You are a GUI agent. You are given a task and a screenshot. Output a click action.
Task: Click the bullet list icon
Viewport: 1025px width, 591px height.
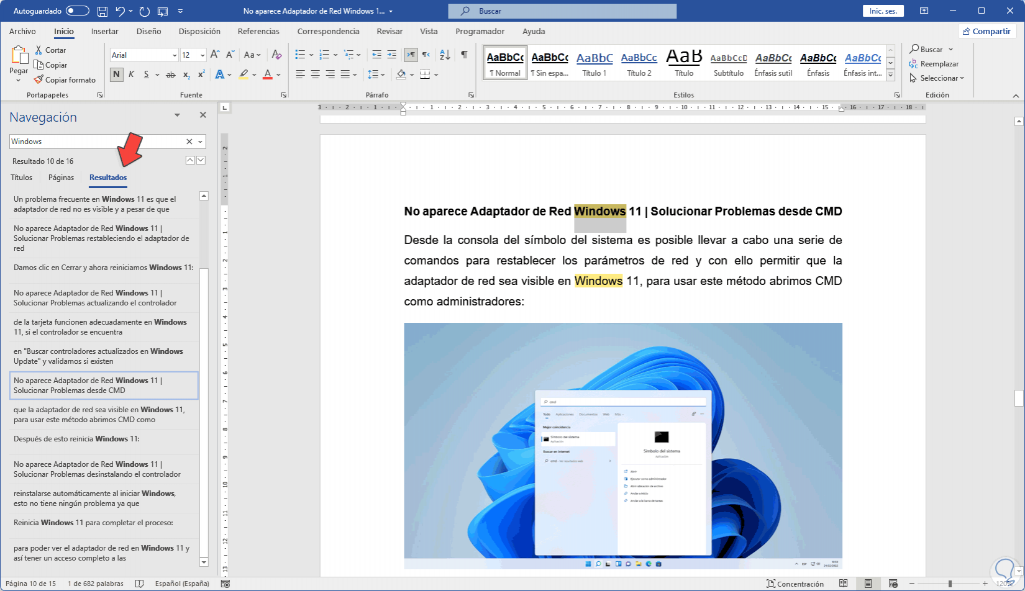click(x=300, y=55)
